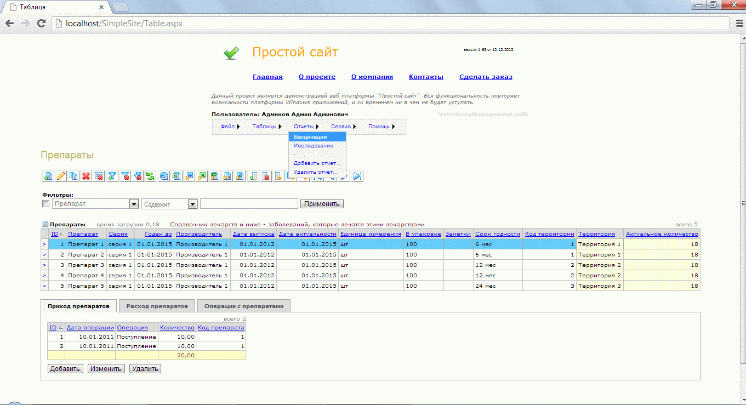Open the Помощь menu
Screen dimensions: 746x405
(381, 127)
